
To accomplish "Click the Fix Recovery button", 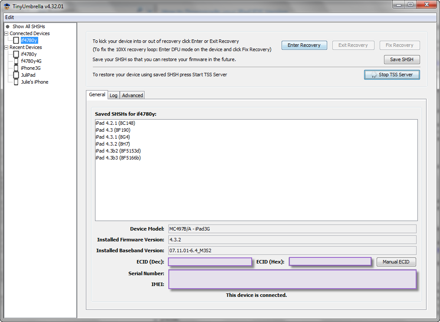I will (400, 45).
